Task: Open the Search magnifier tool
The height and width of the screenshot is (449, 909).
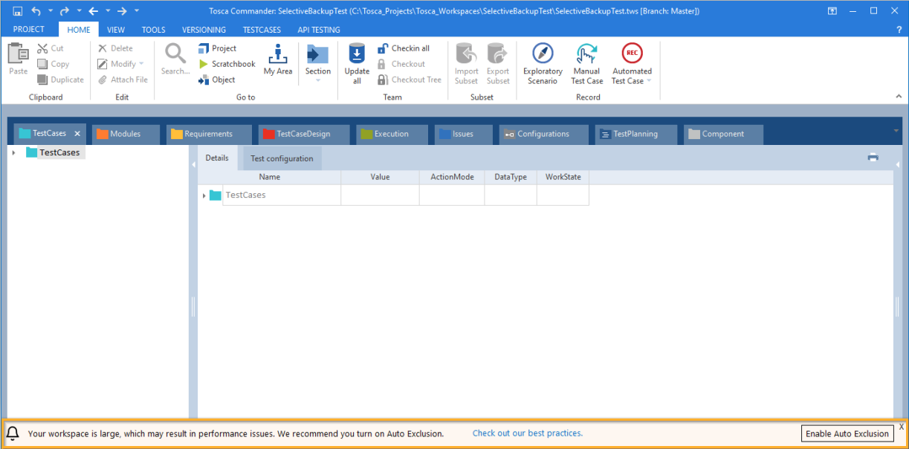Action: 175,54
